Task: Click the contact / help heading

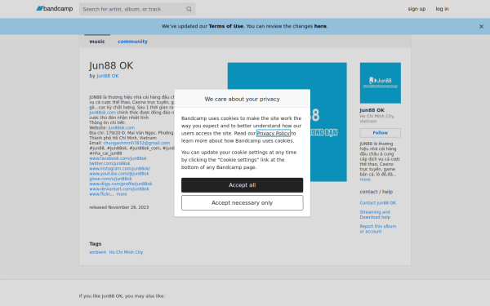Action: (376, 192)
